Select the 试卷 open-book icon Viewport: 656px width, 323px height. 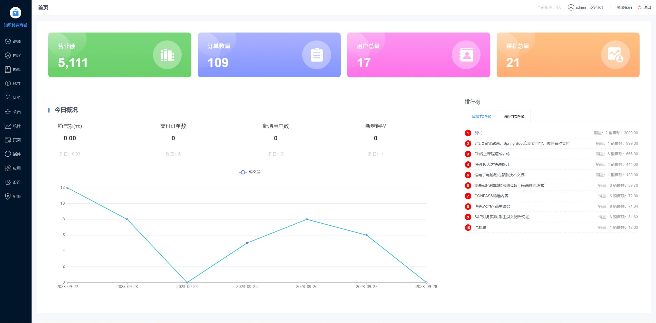pos(8,84)
